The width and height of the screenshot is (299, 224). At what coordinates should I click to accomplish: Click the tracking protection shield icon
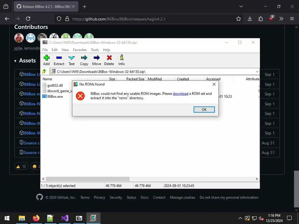[x=59, y=19]
